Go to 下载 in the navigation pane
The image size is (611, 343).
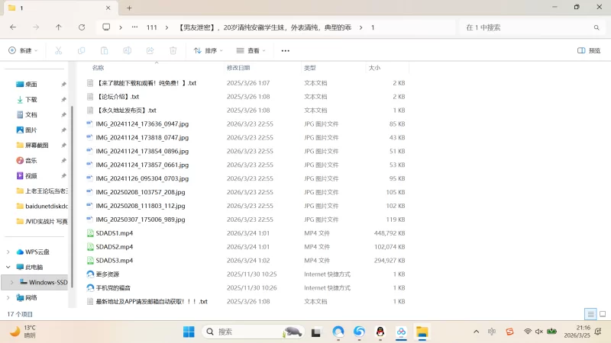click(x=31, y=99)
